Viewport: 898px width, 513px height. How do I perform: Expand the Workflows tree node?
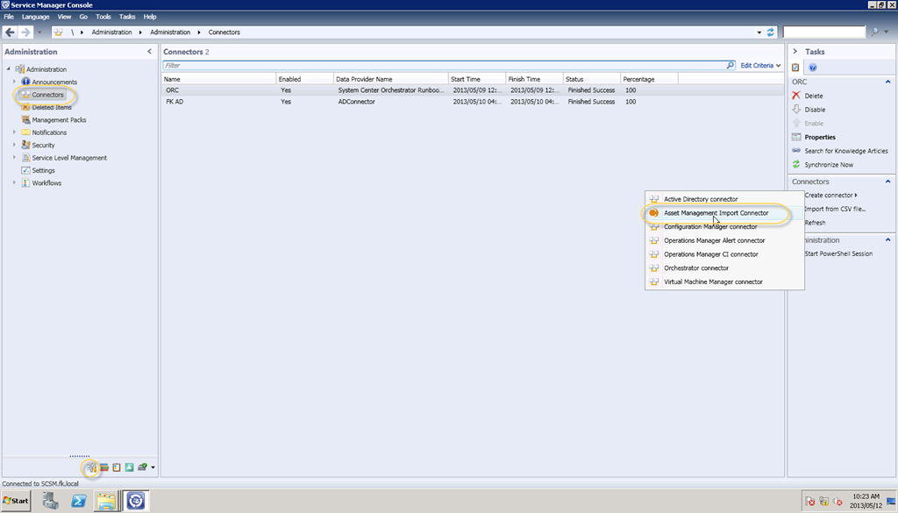pos(14,183)
